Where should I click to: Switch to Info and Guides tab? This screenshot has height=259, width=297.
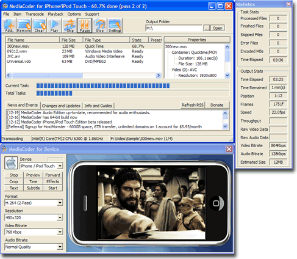[98, 106]
